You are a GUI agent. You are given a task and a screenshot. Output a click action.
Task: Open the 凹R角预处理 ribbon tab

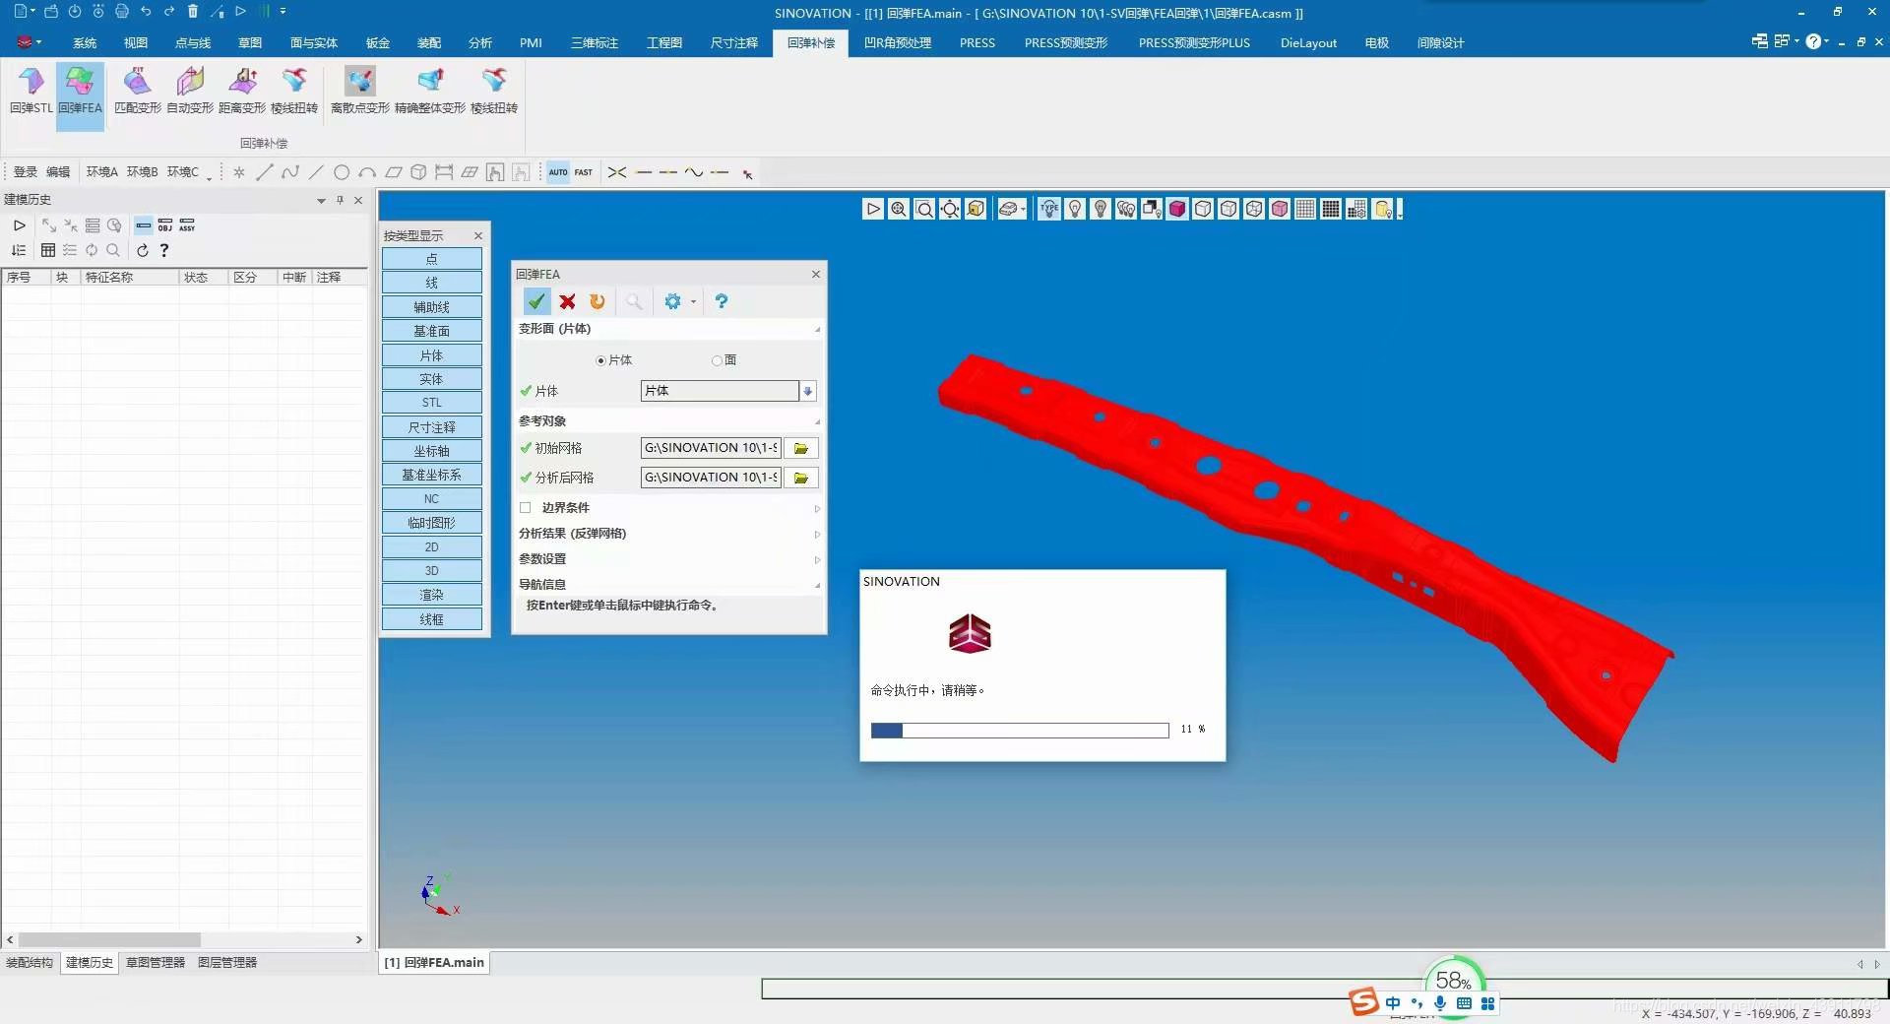pos(898,42)
